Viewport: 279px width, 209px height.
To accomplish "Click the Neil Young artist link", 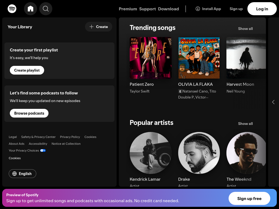I will pos(236,91).
